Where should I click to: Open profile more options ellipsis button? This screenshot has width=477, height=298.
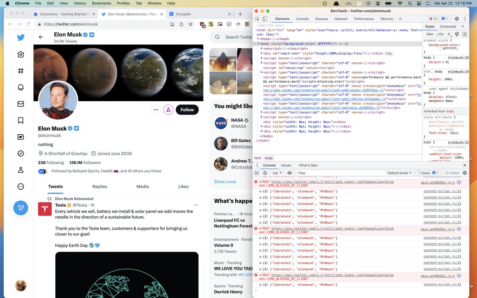156,110
